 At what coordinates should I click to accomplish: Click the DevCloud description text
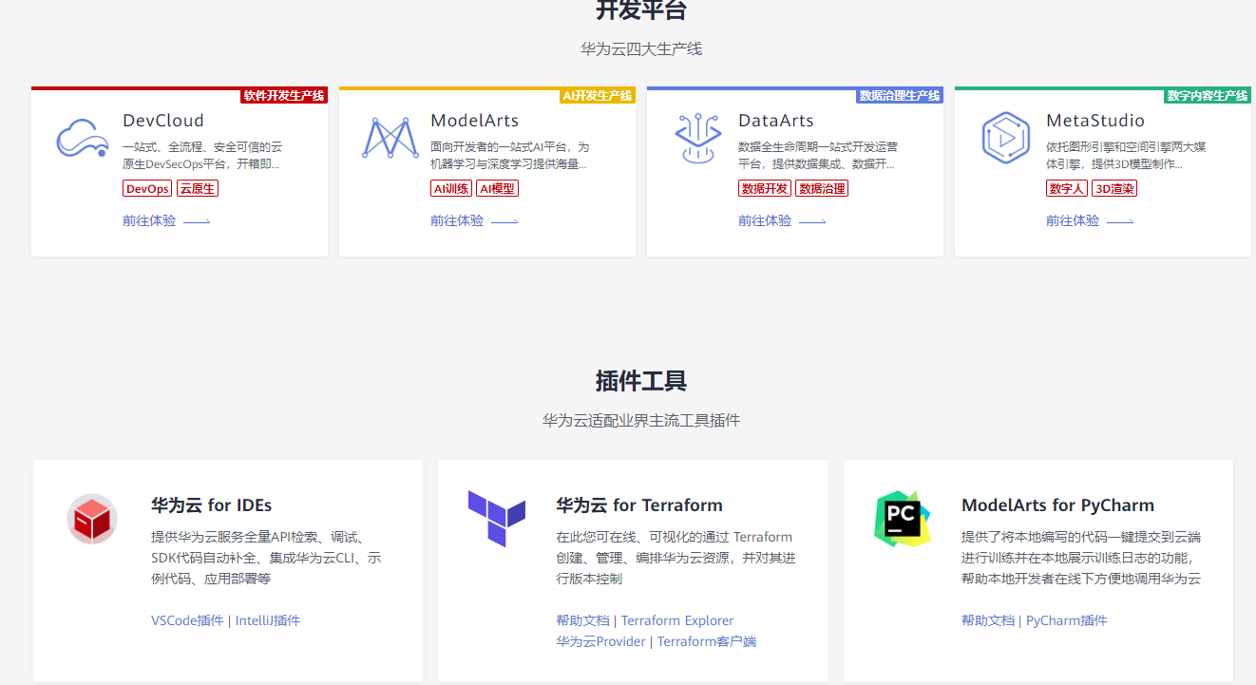coord(202,155)
